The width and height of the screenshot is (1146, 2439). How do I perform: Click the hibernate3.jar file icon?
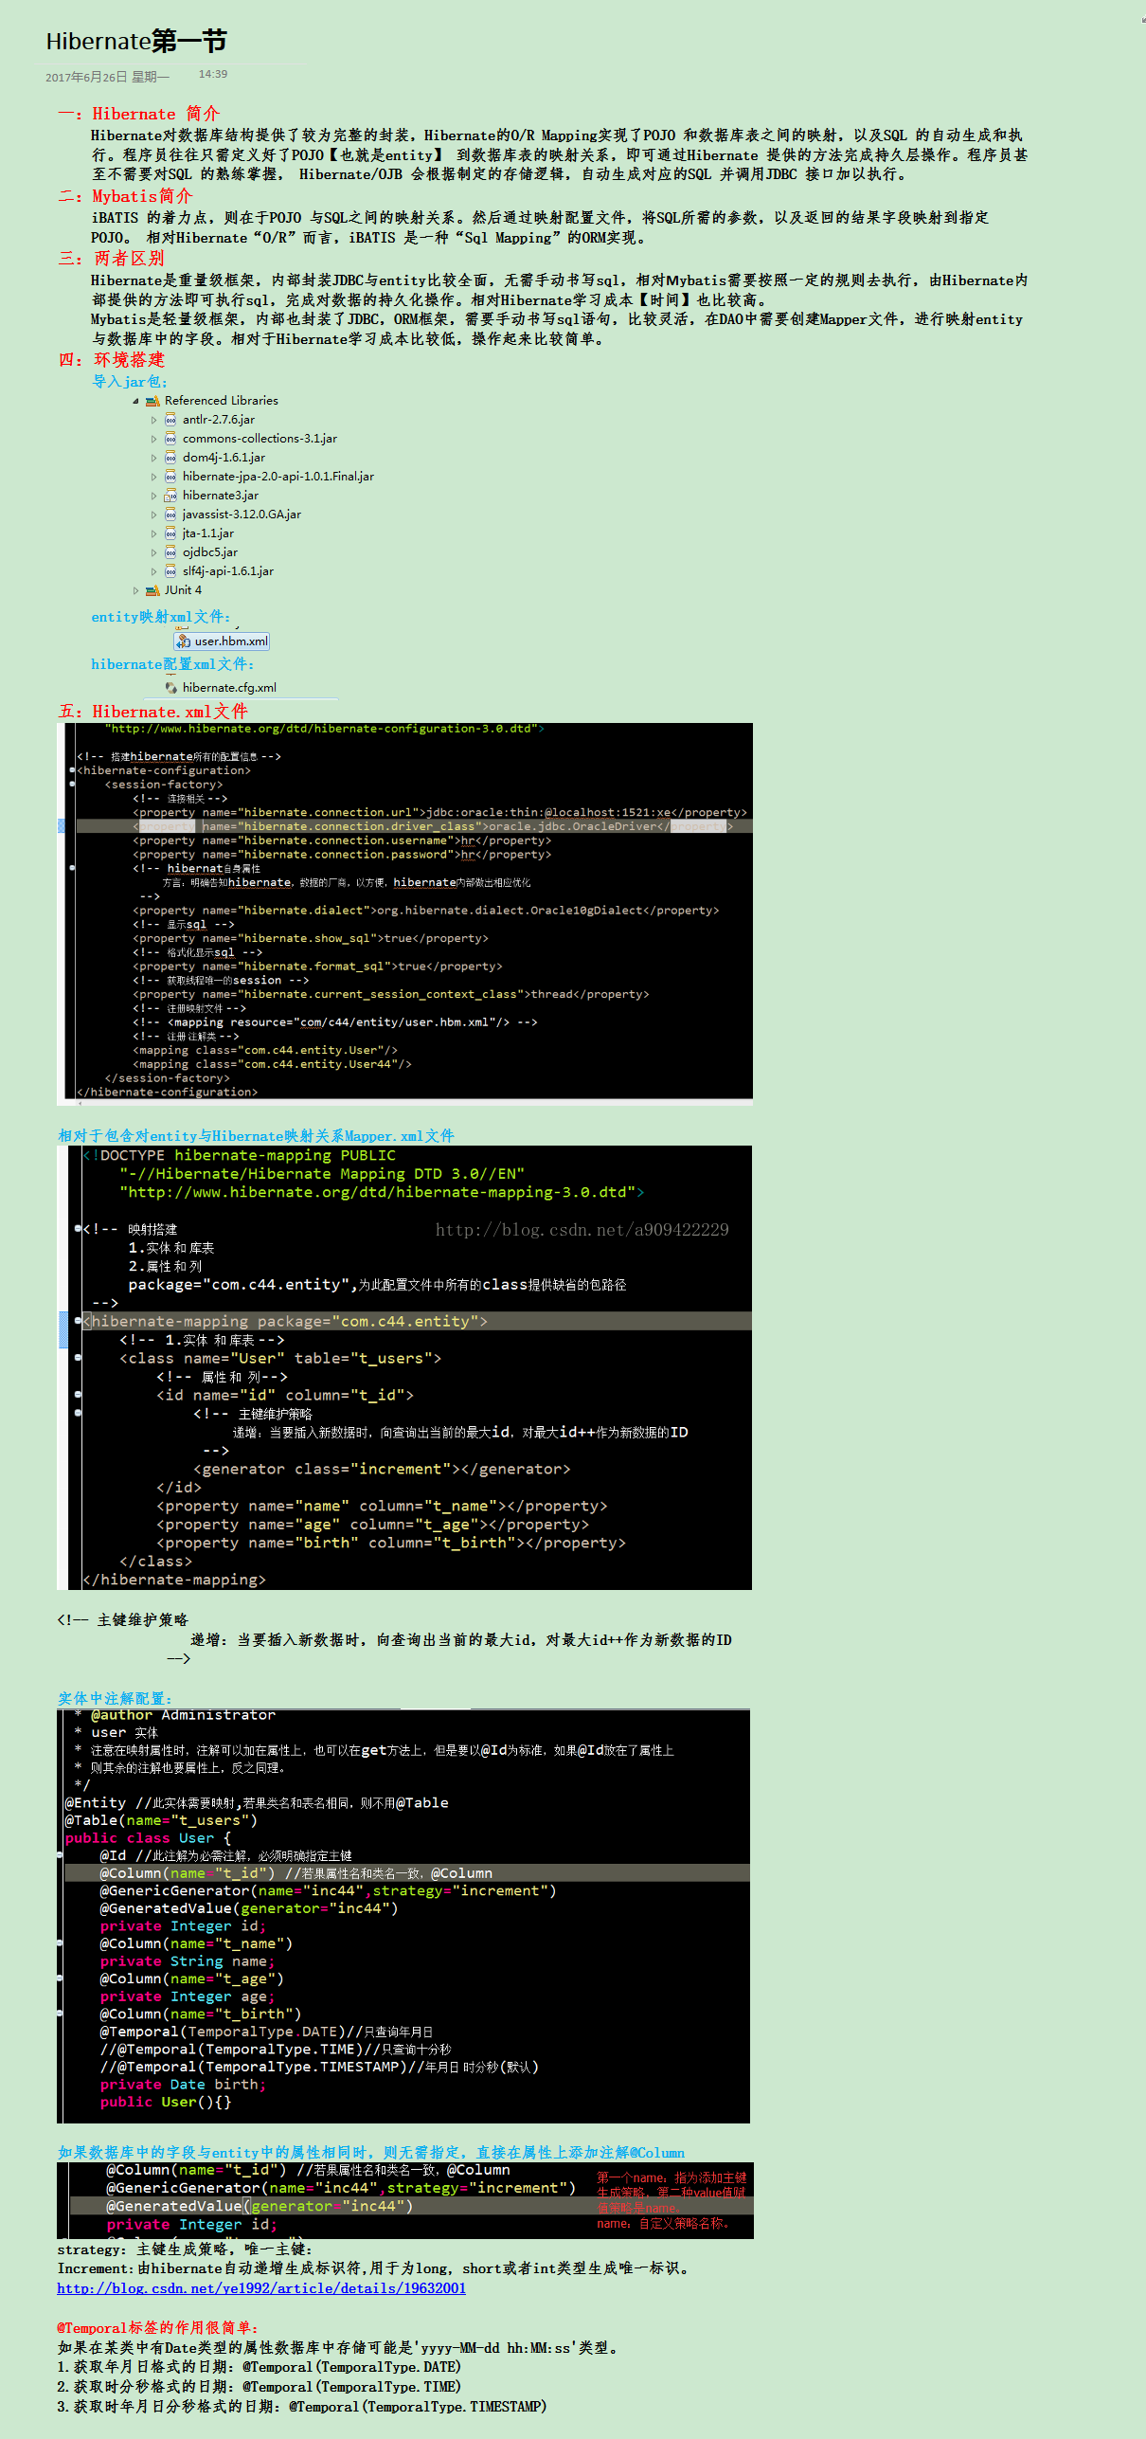point(170,496)
